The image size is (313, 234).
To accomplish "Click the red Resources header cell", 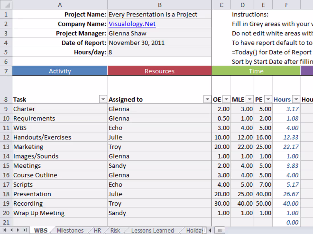I will [160, 71].
